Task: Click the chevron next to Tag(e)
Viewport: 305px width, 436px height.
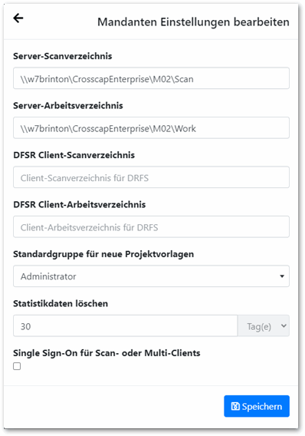Action: [284, 325]
